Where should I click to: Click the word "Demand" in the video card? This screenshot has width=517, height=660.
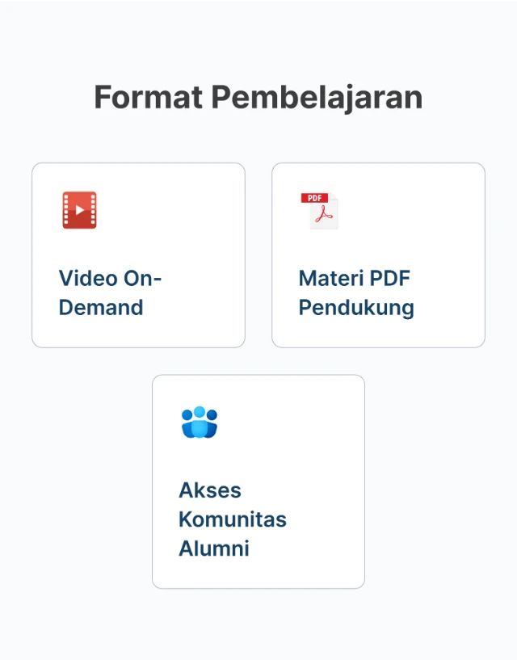coord(101,308)
